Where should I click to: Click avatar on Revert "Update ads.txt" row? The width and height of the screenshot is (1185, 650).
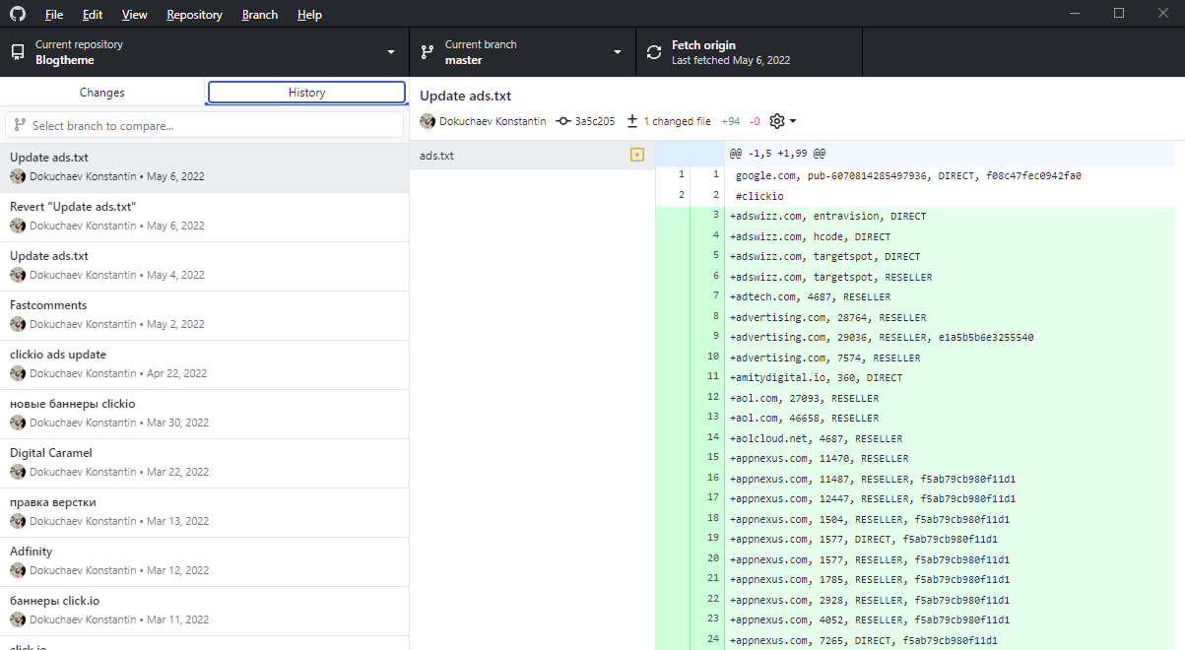[18, 226]
